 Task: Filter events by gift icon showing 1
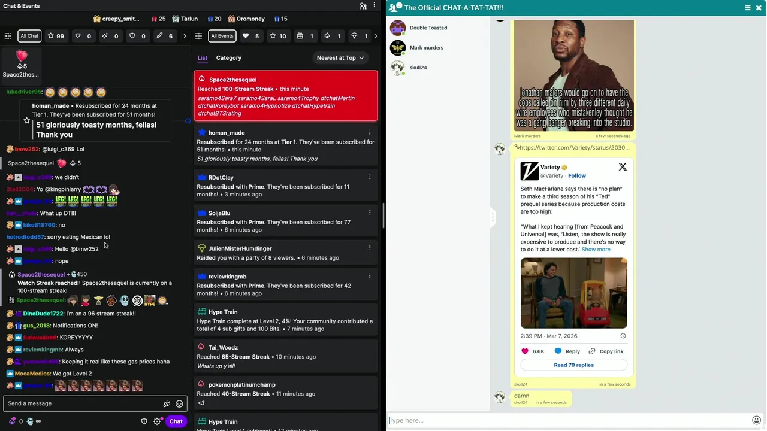(305, 36)
